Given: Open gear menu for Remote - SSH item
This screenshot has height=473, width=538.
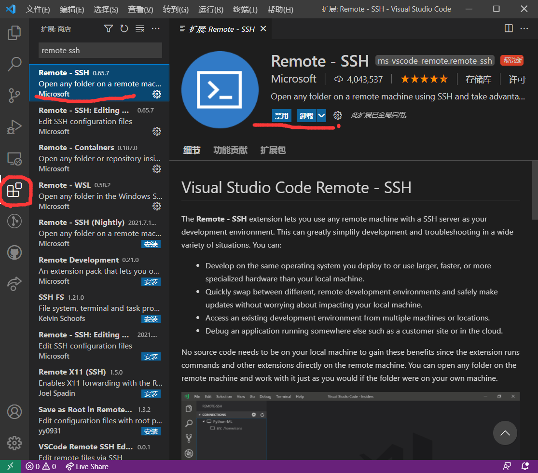Looking at the screenshot, I should tap(157, 94).
